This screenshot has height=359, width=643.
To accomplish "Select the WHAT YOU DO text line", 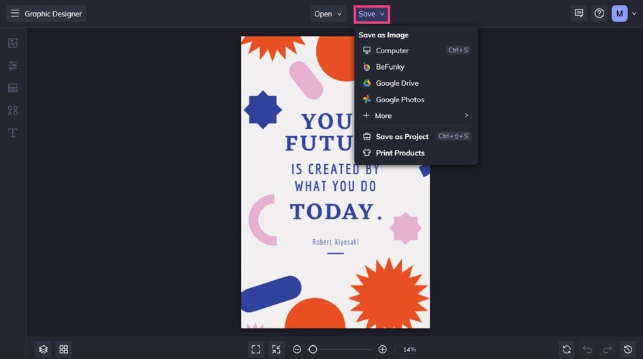I will pos(335,186).
